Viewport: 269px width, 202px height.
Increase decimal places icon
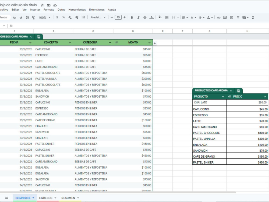77,17
